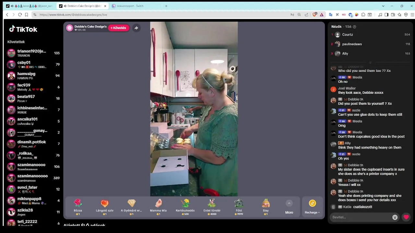The image size is (415, 233).
Task: Open the extensions puzzle icon
Action: point(363,15)
